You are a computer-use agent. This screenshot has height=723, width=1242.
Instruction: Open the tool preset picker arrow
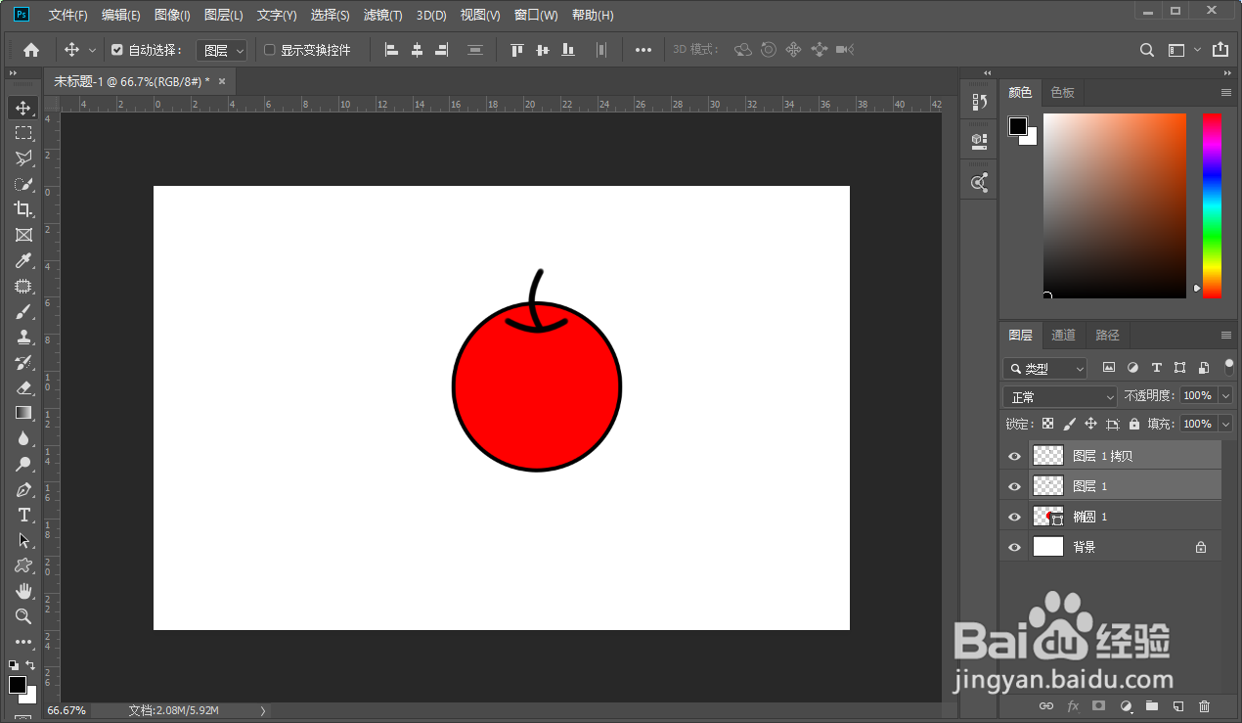coord(93,50)
